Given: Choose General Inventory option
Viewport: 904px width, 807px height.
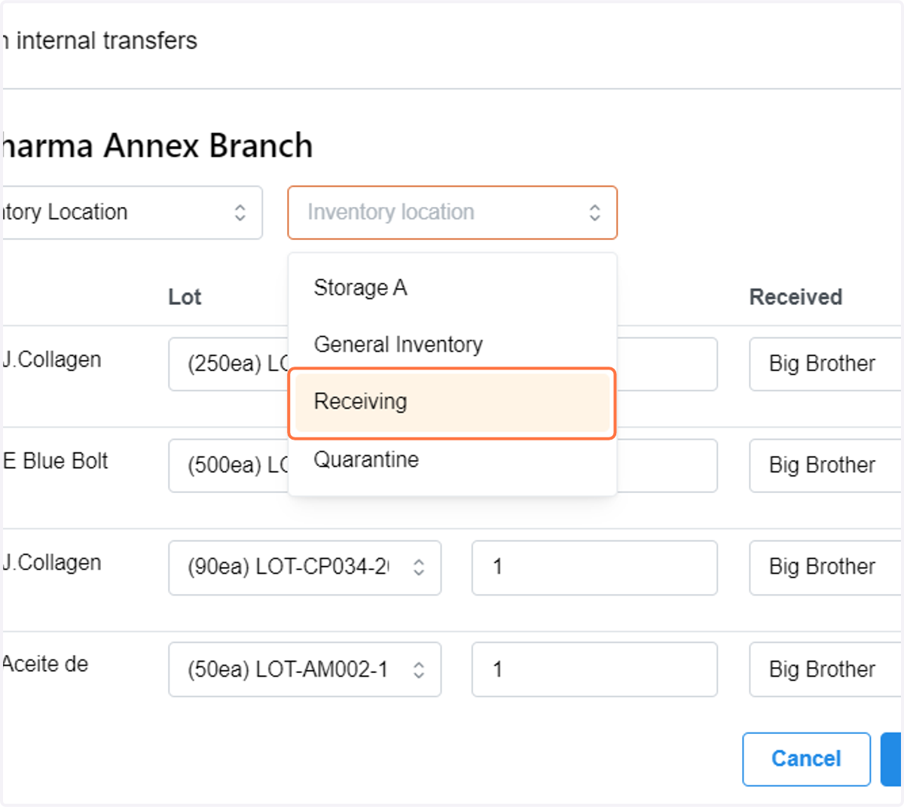Looking at the screenshot, I should (x=452, y=345).
